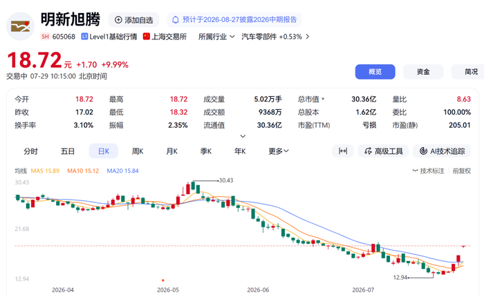The image size is (484, 295).
Task: Open 前复权 adjustment option
Action: 461,171
